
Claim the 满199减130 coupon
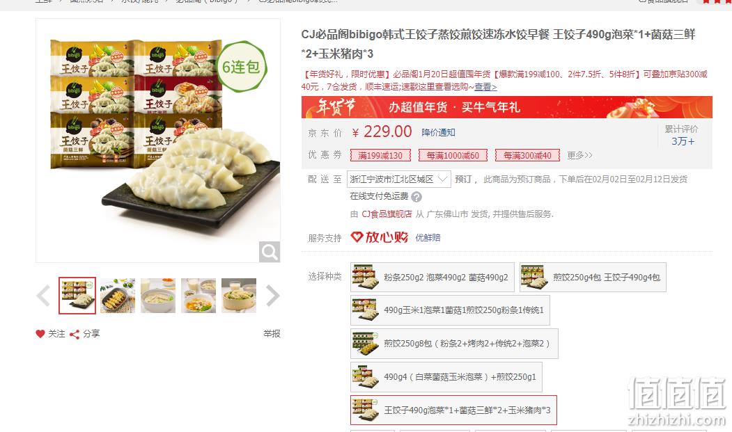coord(380,155)
